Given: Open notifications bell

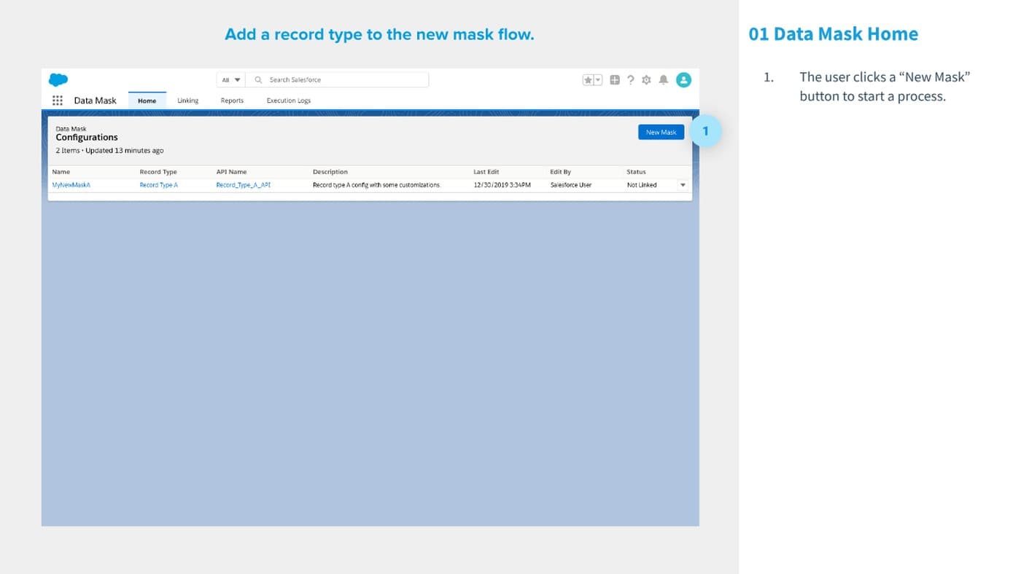Looking at the screenshot, I should click(664, 80).
